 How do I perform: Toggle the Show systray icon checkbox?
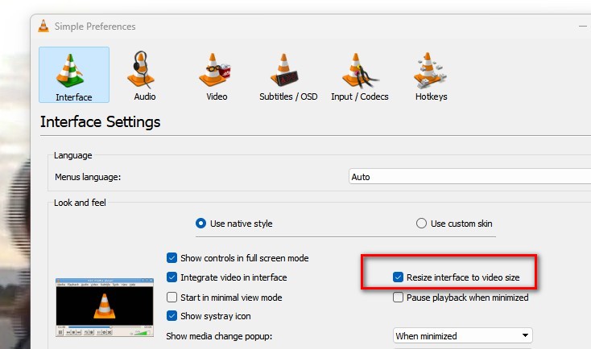[x=209, y=316]
